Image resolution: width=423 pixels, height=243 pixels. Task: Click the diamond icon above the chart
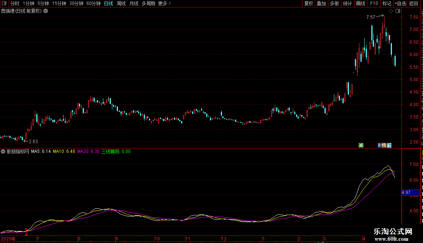[x=391, y=11]
